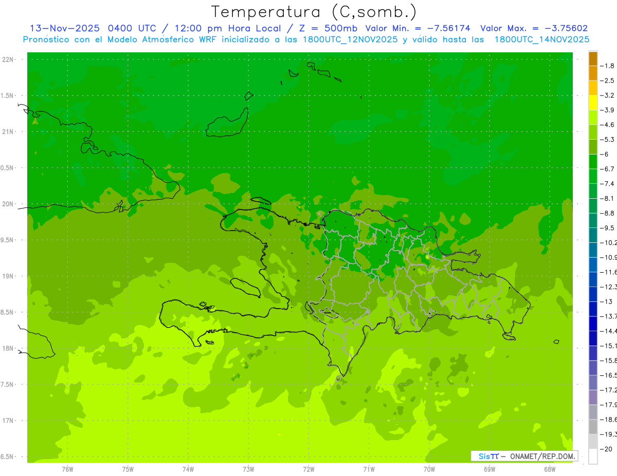Click the "-7.4" colorbar label
This screenshot has width=617, height=476.
click(x=608, y=184)
